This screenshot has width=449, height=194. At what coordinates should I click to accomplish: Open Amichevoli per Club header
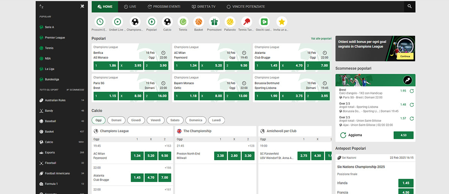click(295, 131)
